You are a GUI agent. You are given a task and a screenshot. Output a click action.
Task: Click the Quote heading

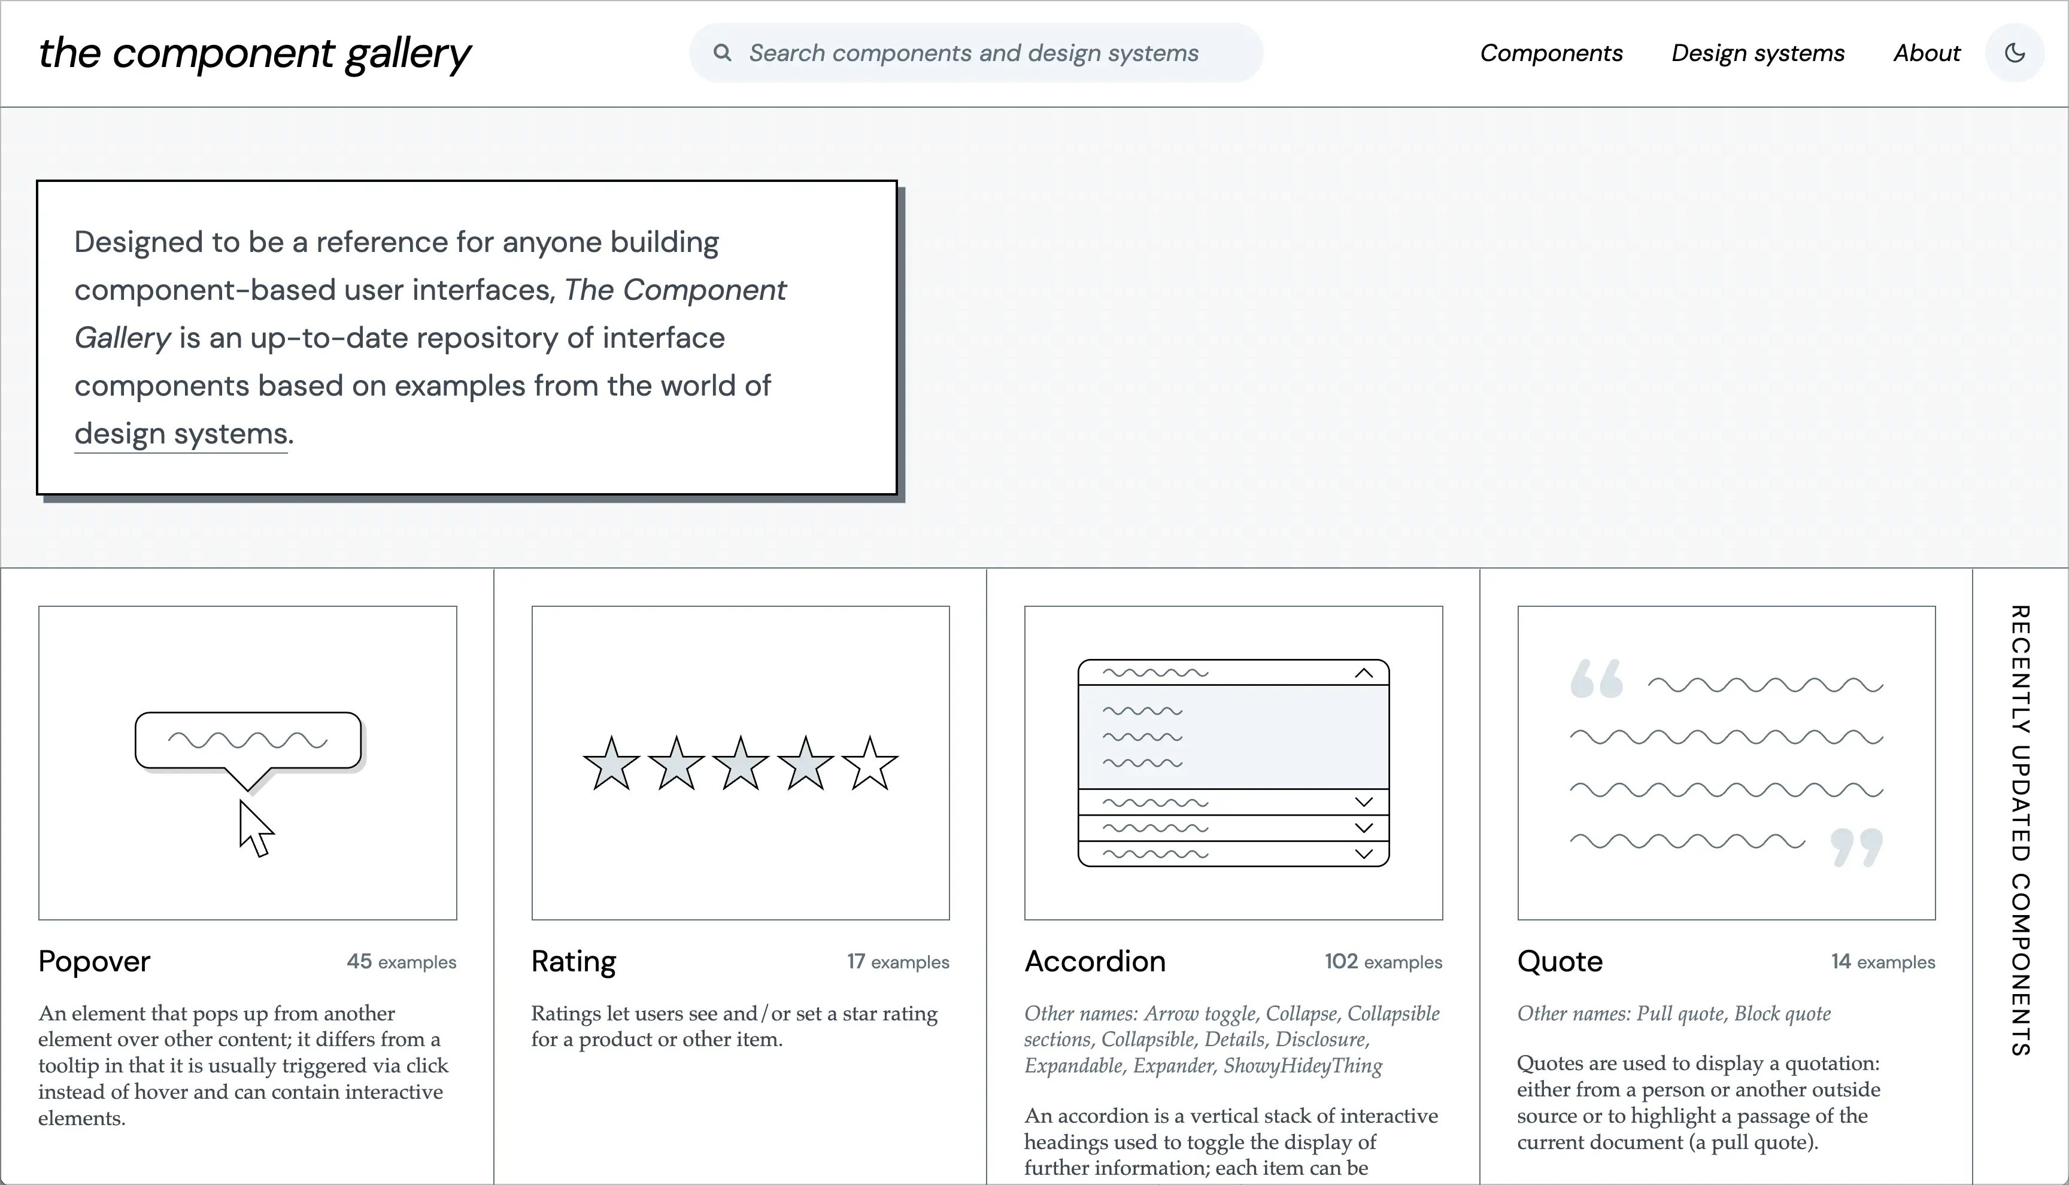pyautogui.click(x=1560, y=961)
